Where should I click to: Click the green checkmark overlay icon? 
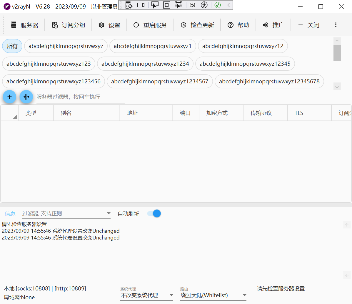[218, 5]
